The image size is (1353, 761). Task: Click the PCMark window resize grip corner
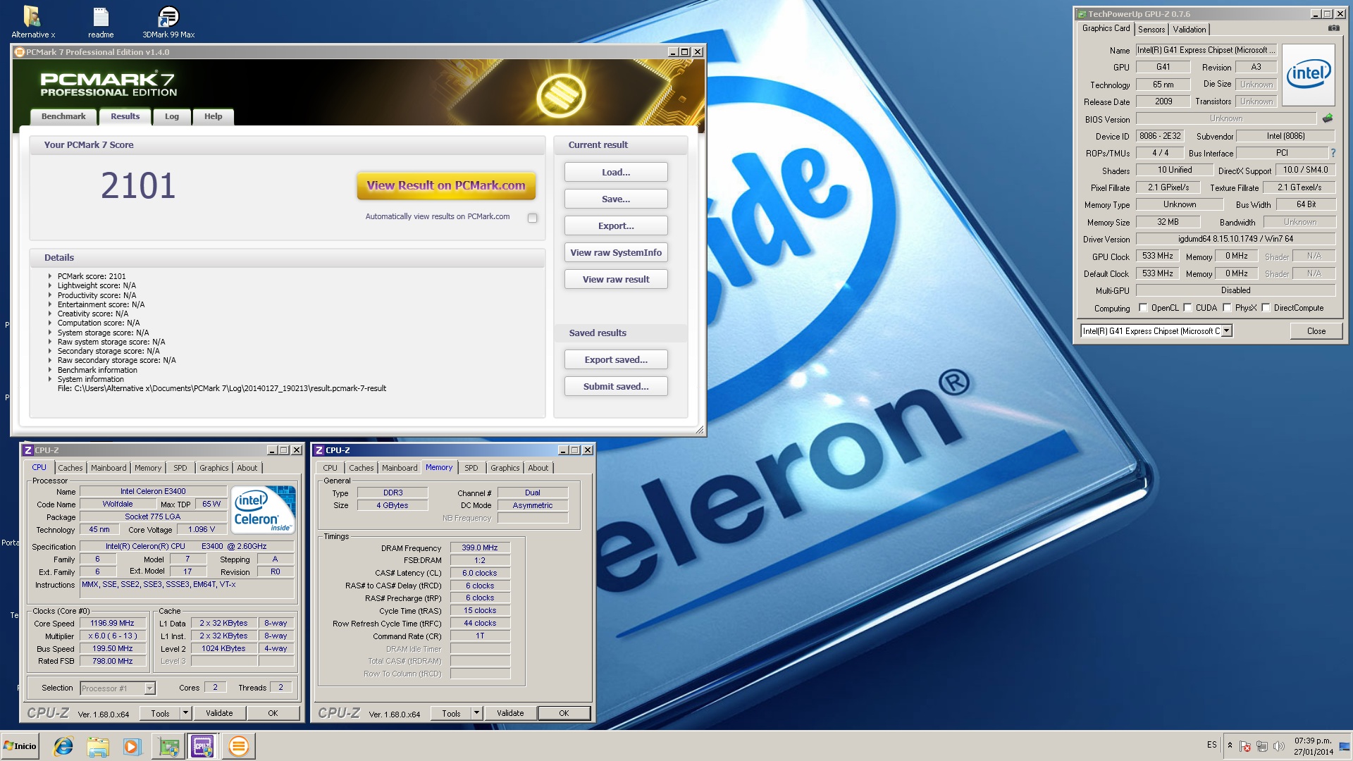(699, 429)
